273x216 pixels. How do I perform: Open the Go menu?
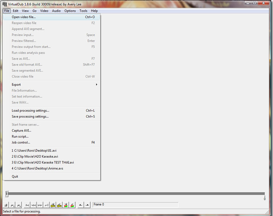pyautogui.click(x=35, y=11)
